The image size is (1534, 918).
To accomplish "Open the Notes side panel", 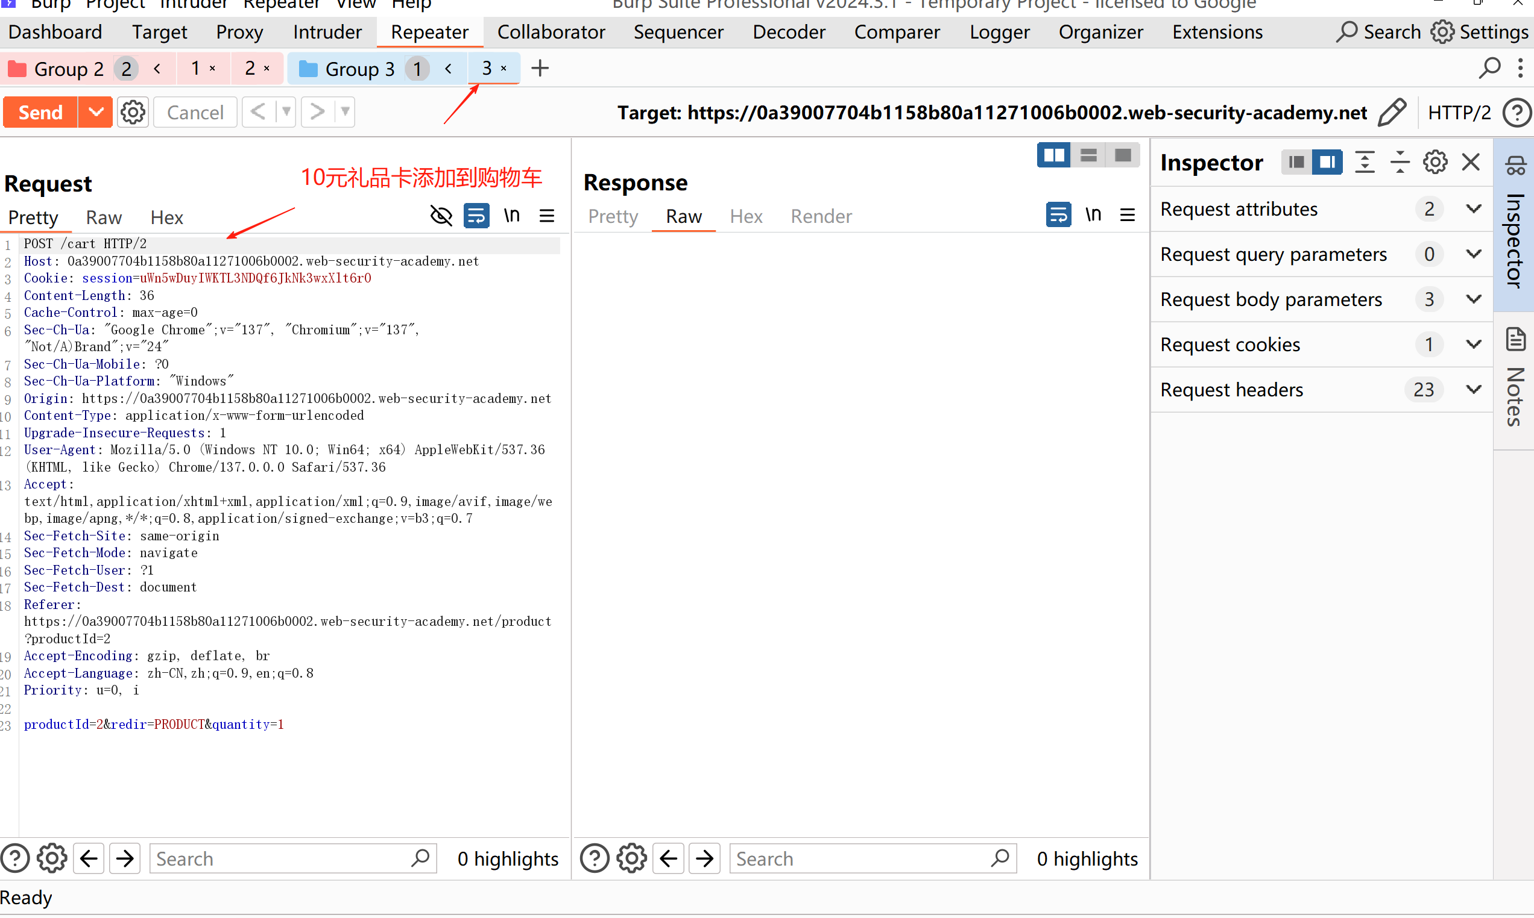I will tap(1514, 384).
